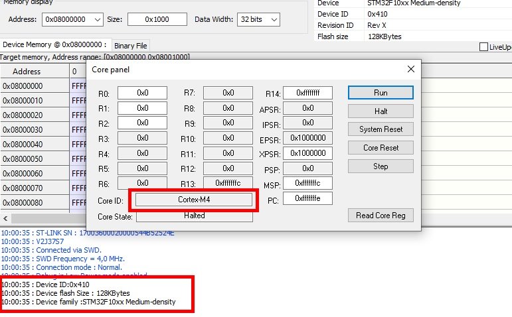Click the APSR register field
Image resolution: width=512 pixels, height=317 pixels.
tap(307, 108)
